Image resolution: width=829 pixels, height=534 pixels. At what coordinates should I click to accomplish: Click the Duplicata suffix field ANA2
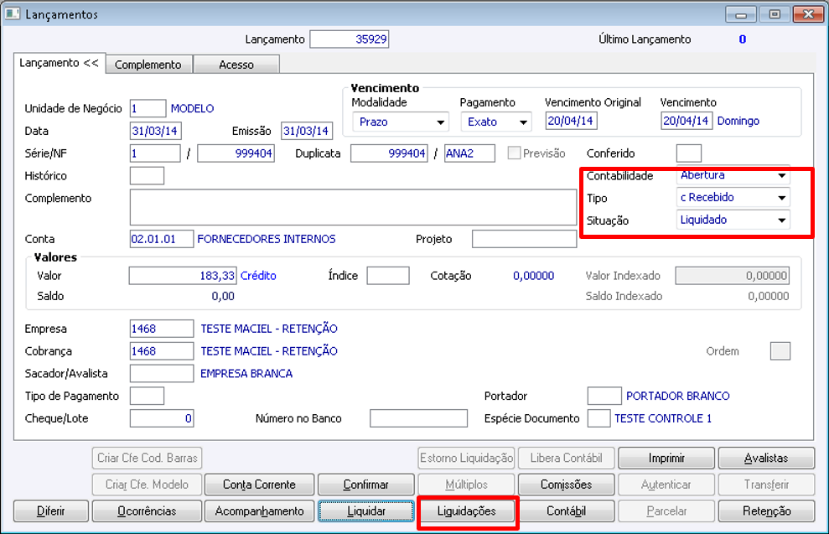point(470,153)
